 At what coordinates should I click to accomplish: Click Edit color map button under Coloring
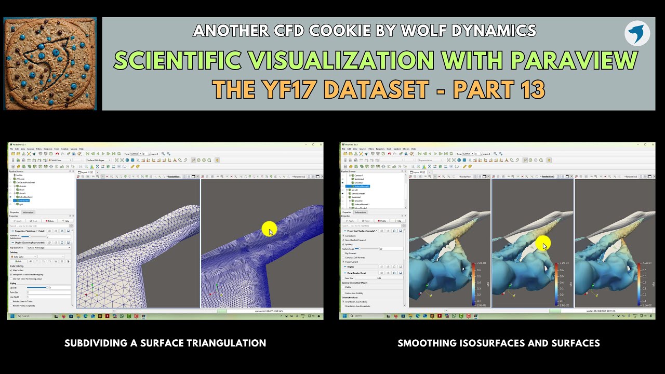click(x=19, y=261)
